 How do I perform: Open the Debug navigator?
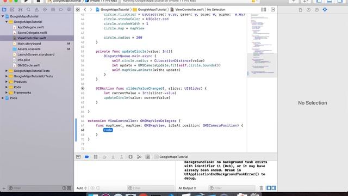point(53,10)
